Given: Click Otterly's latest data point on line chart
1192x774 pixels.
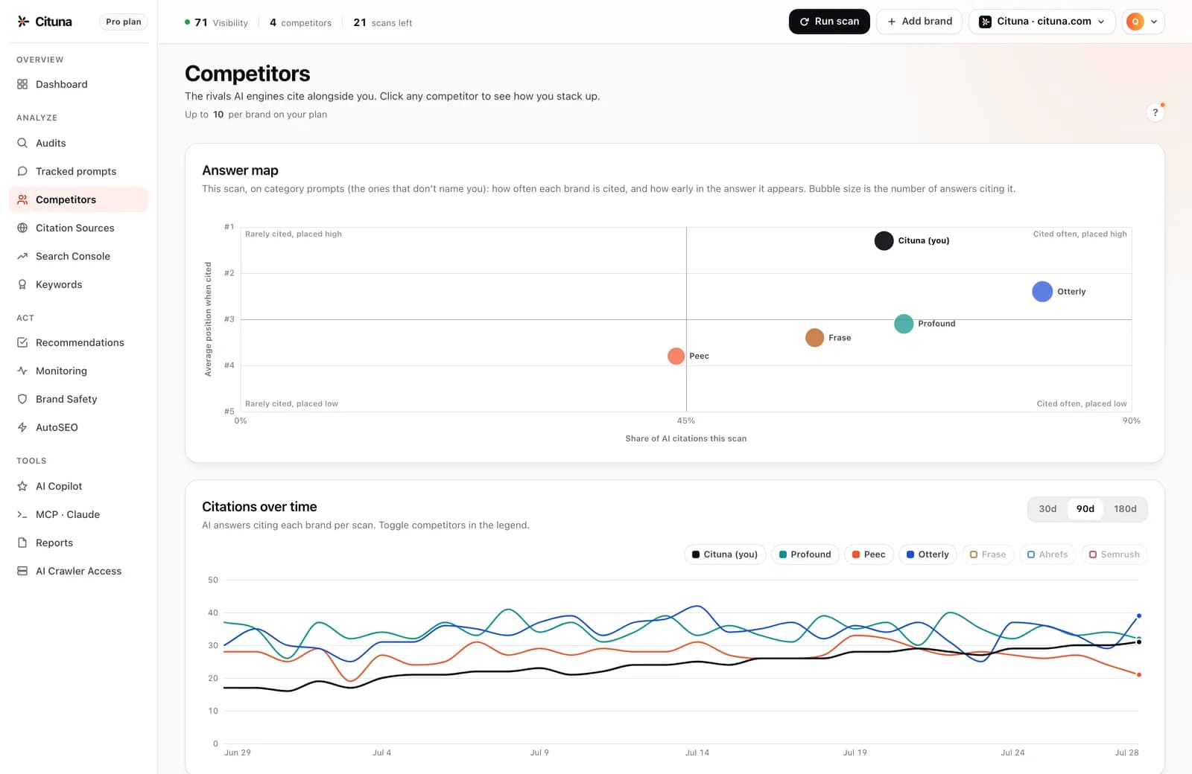Looking at the screenshot, I should (1139, 615).
